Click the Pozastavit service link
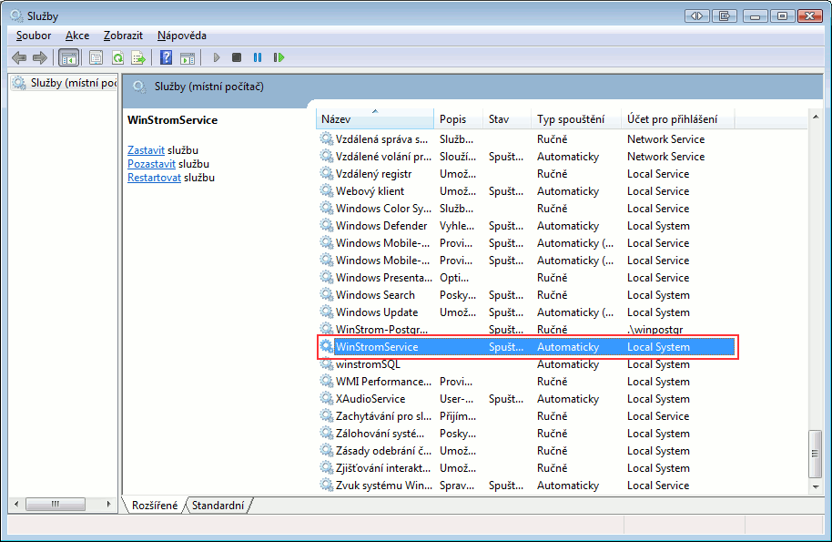 pyautogui.click(x=151, y=164)
